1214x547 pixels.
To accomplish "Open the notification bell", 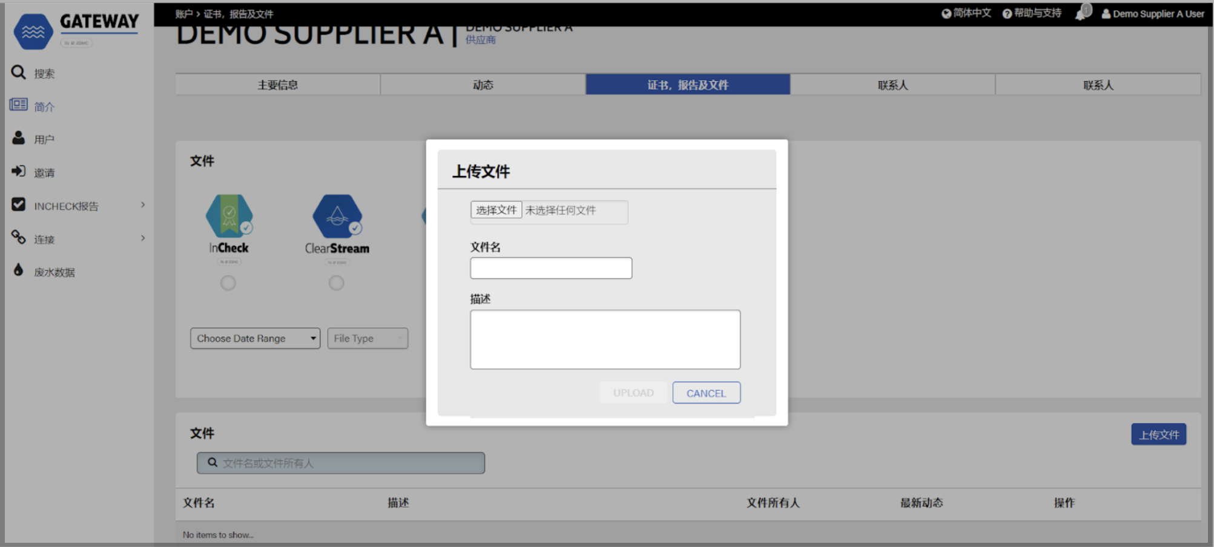I will [1082, 13].
